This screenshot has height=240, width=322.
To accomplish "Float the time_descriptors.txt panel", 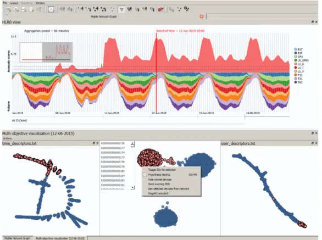I will pos(93,143).
